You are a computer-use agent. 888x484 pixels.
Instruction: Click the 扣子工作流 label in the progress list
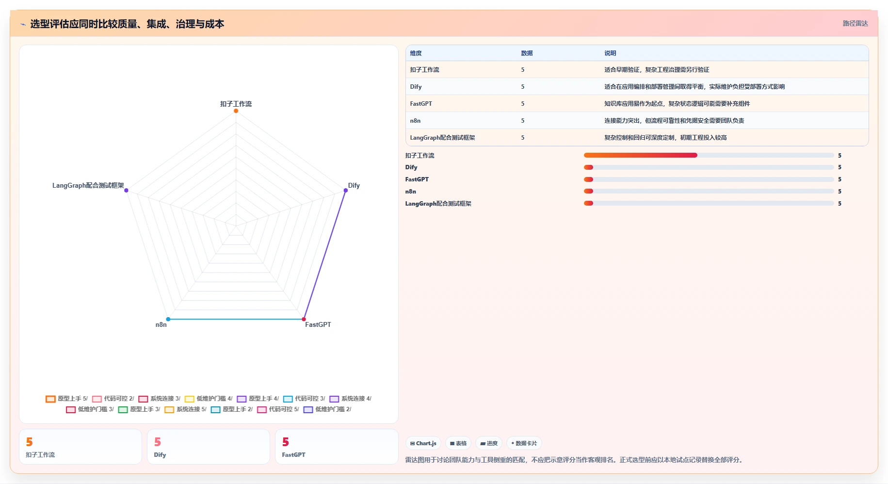click(x=420, y=156)
